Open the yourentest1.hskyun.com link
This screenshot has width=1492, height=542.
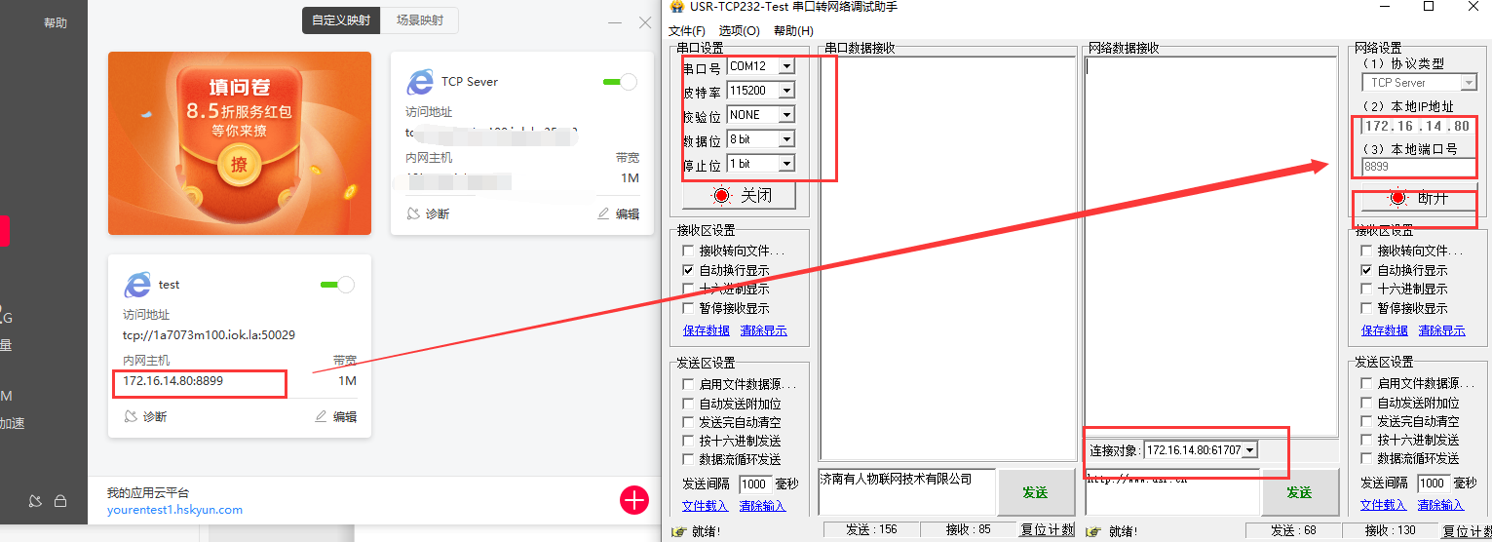[174, 510]
